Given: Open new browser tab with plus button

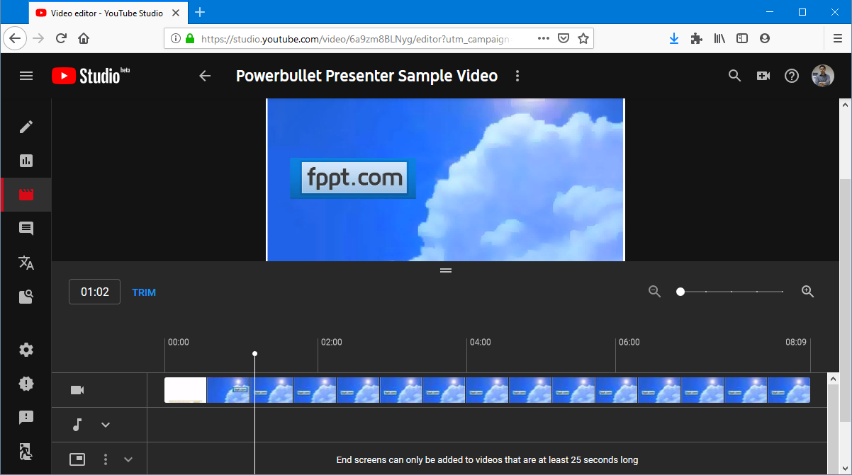Looking at the screenshot, I should (x=200, y=12).
